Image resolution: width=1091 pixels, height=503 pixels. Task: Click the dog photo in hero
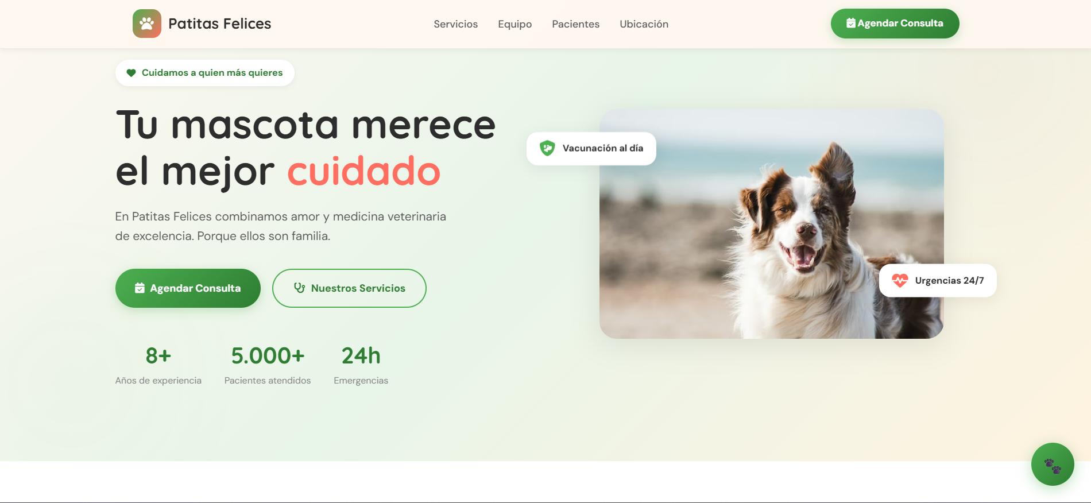pos(771,224)
